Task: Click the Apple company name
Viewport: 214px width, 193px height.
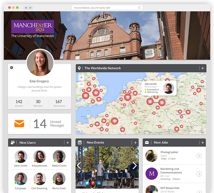Action: point(164,156)
